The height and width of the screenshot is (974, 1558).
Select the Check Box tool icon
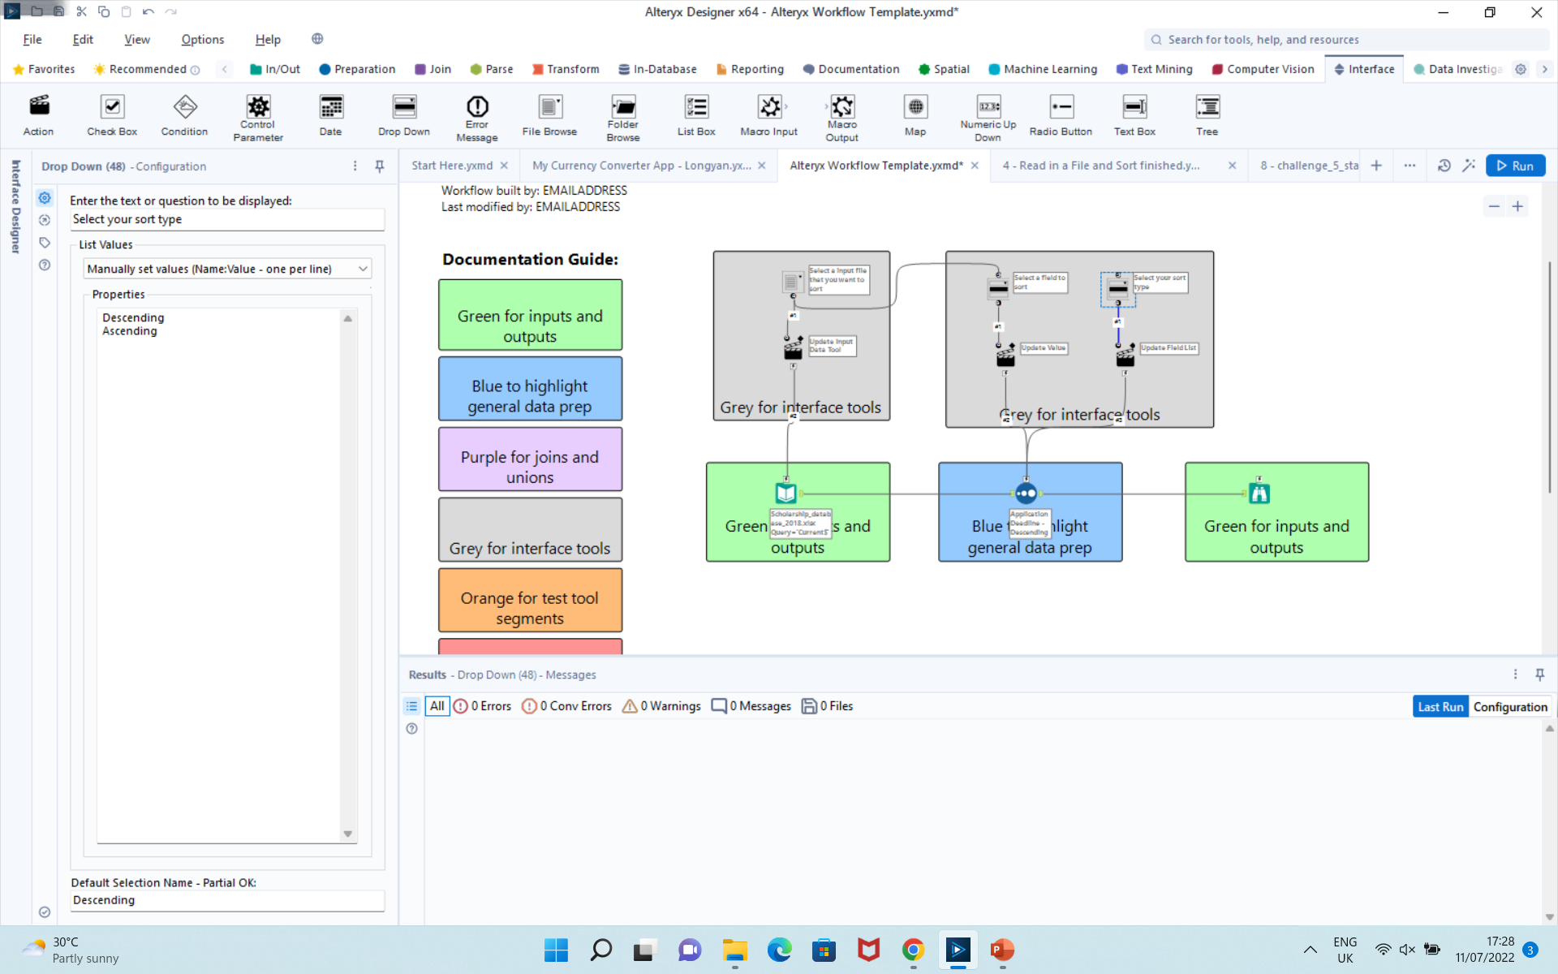coord(112,106)
